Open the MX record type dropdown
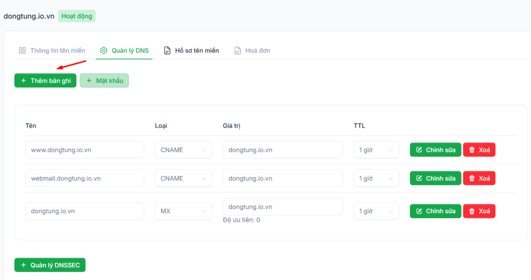Viewport: 531px width, 280px height. click(x=184, y=211)
